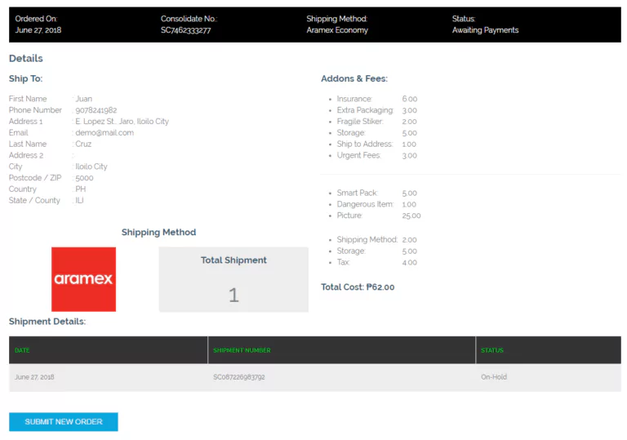Image resolution: width=627 pixels, height=440 pixels.
Task: Click the consolidate number SC7462333277
Action: click(x=185, y=30)
